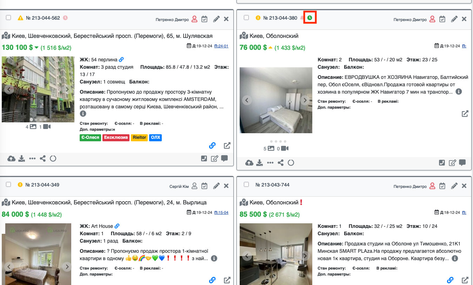
Task: Click share icon under listing 213-044-380
Action: [x=280, y=163]
